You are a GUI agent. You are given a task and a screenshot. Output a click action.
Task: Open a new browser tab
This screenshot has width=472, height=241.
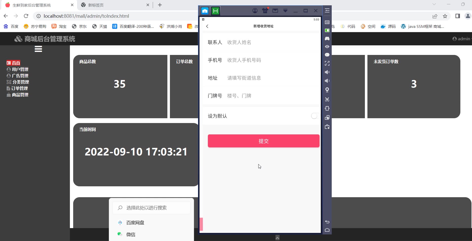160,5
